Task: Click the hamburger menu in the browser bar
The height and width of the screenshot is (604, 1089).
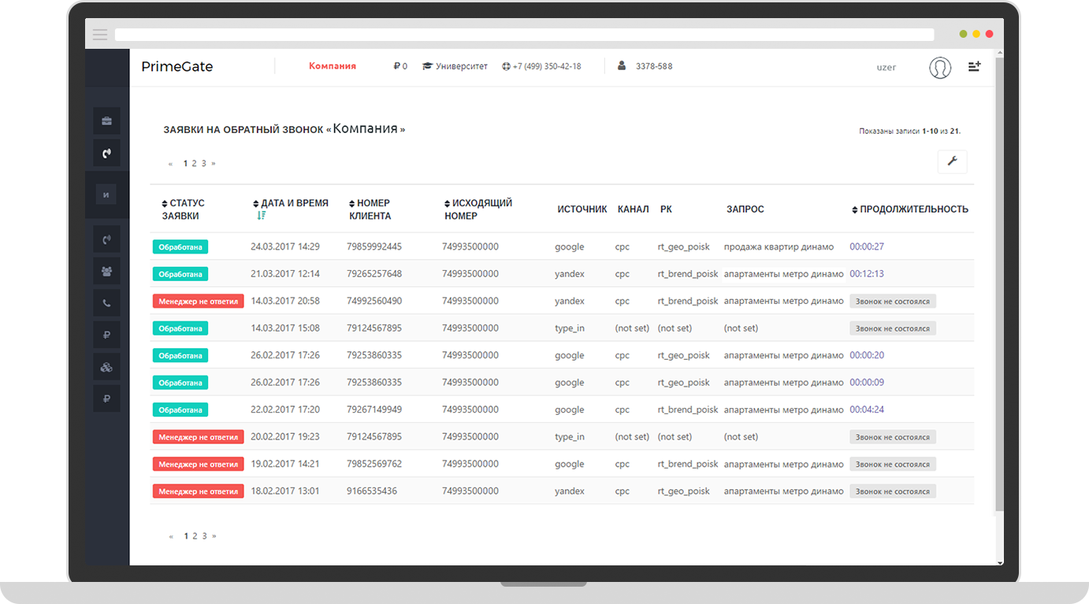Action: point(100,35)
